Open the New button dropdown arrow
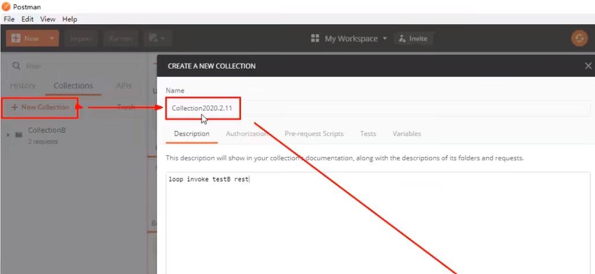The image size is (595, 274). click(x=51, y=39)
